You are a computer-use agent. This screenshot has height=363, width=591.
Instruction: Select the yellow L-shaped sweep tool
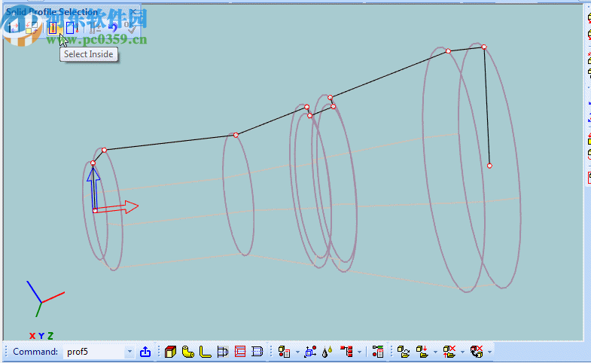point(205,352)
